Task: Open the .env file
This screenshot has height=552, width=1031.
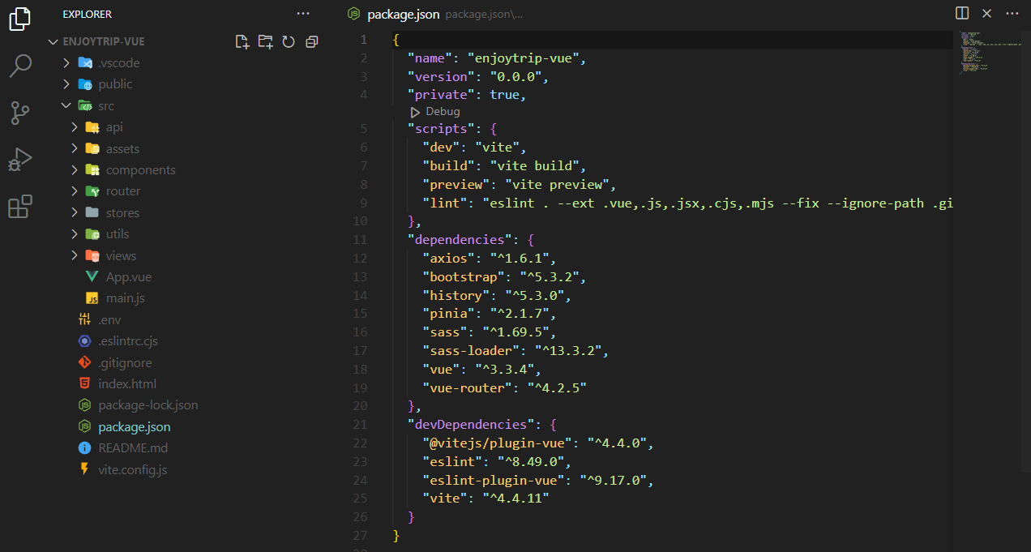Action: (x=109, y=319)
